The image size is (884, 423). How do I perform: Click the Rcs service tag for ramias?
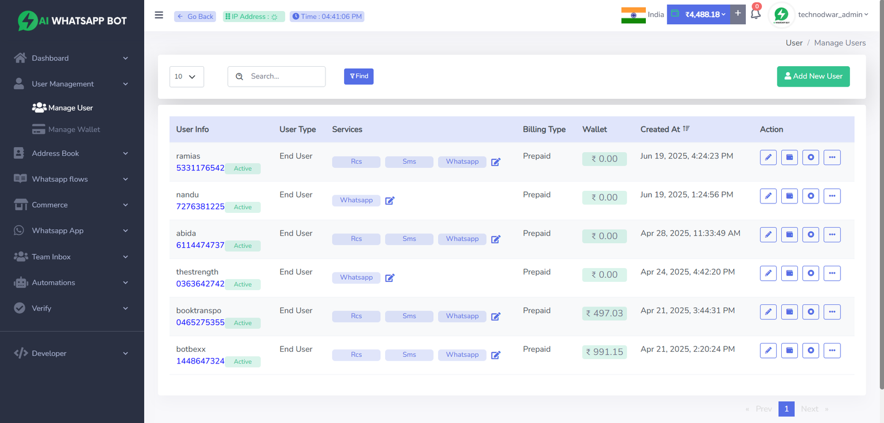(x=356, y=162)
